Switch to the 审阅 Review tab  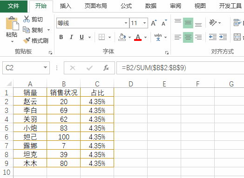point(176,6)
